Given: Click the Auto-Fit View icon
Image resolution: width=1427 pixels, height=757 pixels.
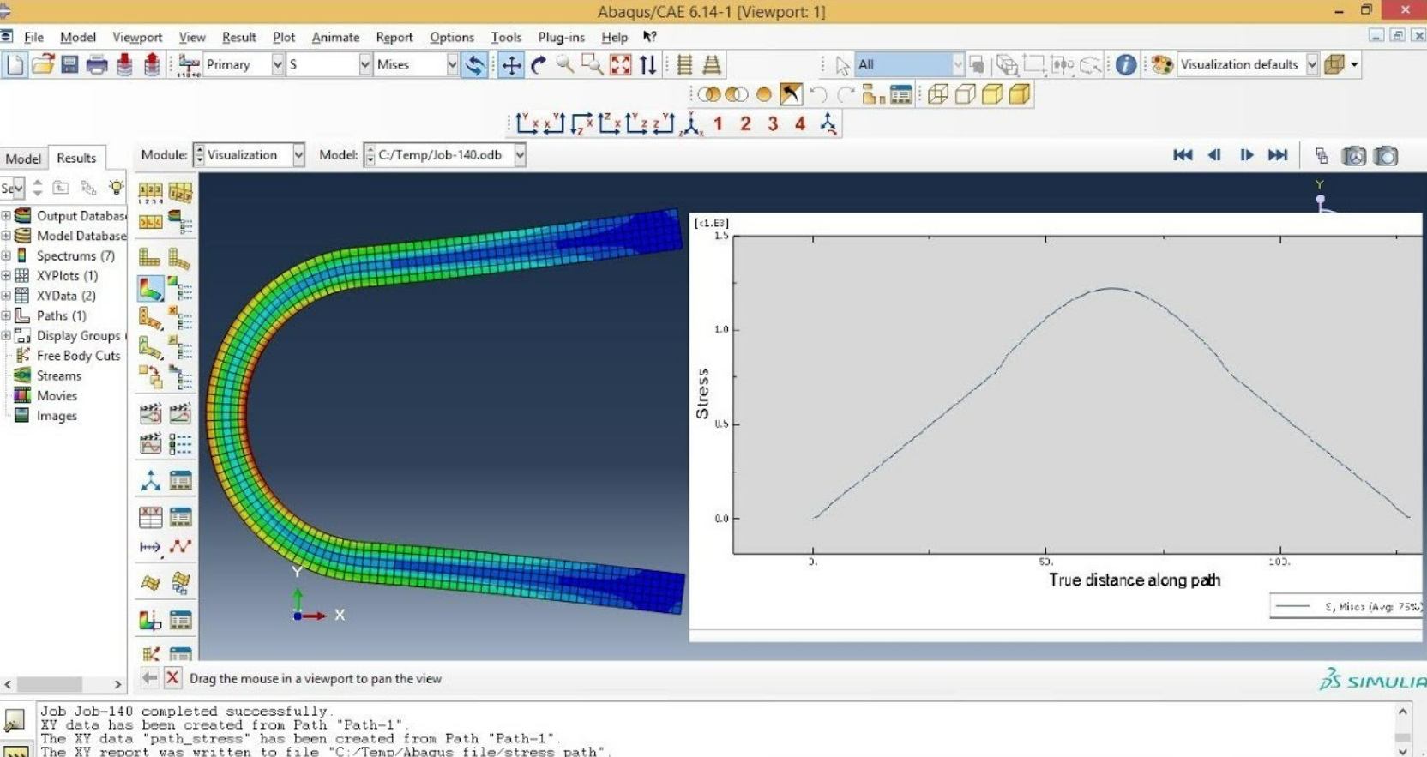Looking at the screenshot, I should point(620,64).
